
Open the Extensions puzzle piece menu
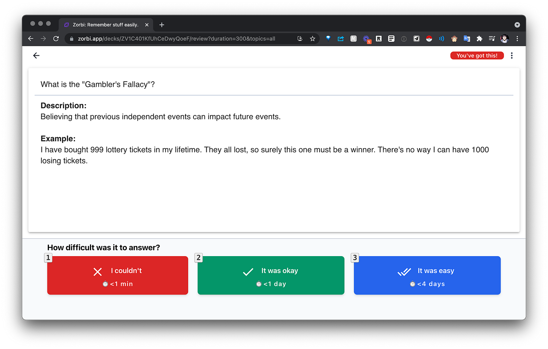point(479,39)
